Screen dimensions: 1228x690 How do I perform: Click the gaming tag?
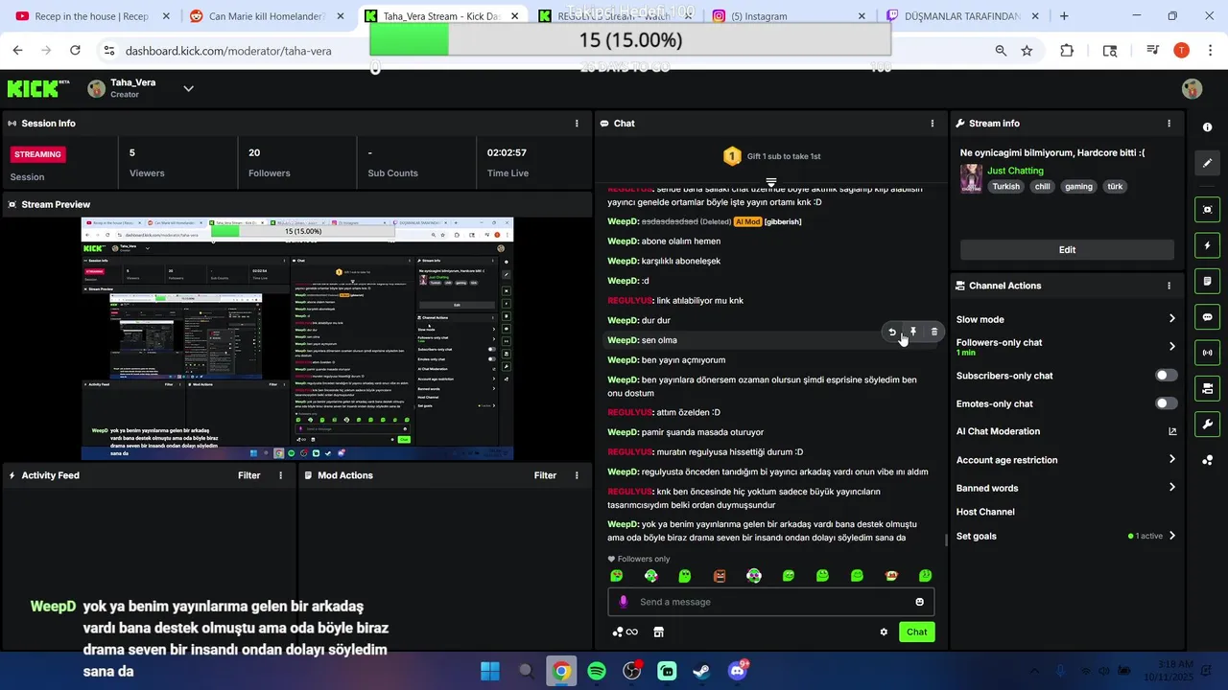pos(1078,187)
